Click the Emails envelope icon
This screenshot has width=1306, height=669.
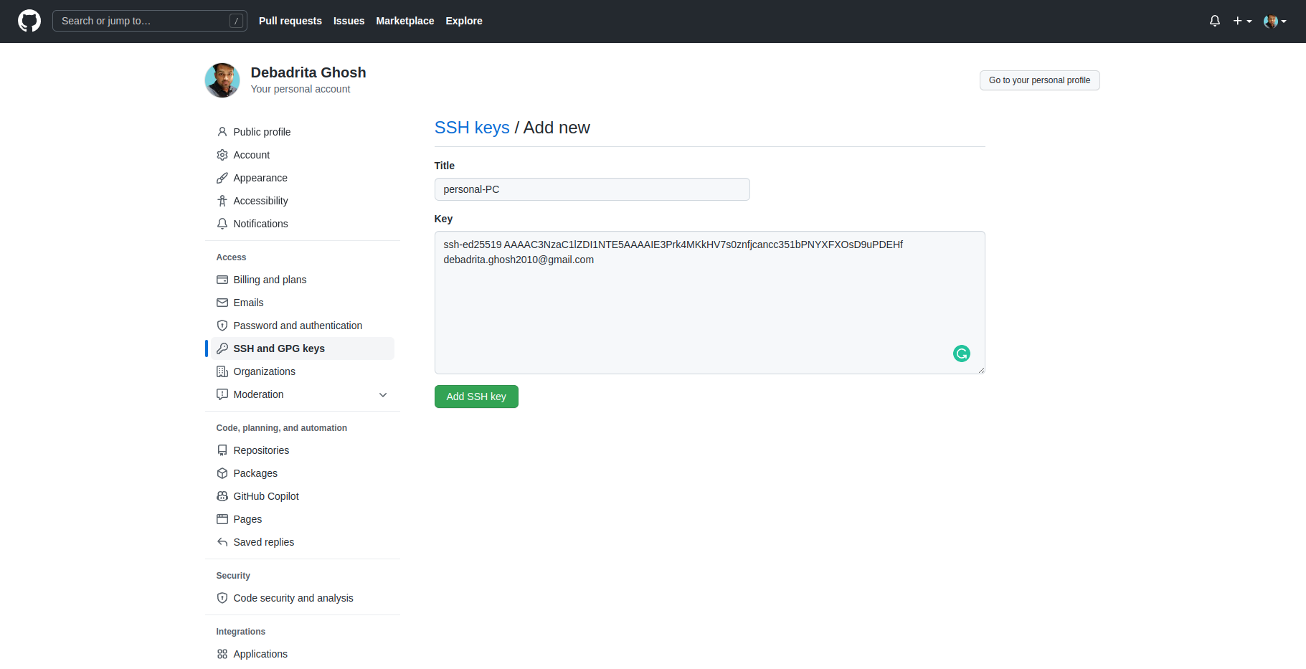pos(222,303)
